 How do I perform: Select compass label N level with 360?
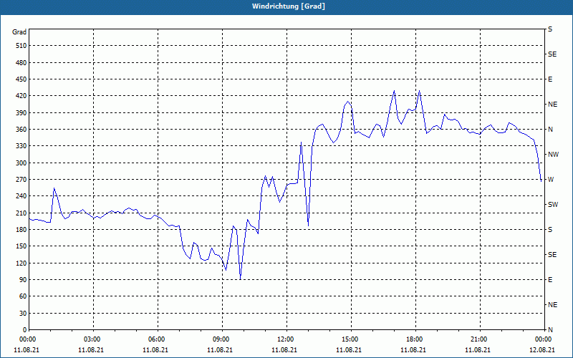pos(550,130)
